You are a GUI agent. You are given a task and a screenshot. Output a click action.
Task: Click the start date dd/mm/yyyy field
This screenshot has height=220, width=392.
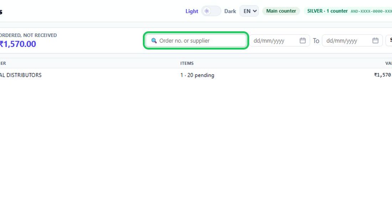tap(280, 41)
